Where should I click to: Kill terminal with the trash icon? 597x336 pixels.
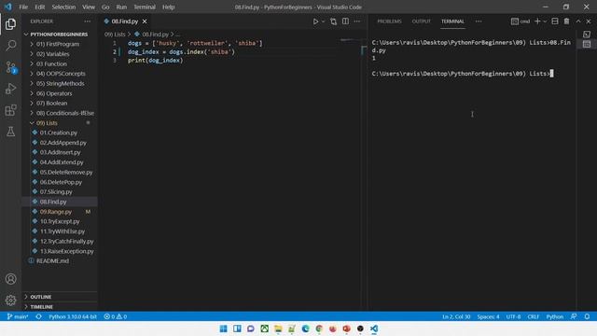[566, 21]
